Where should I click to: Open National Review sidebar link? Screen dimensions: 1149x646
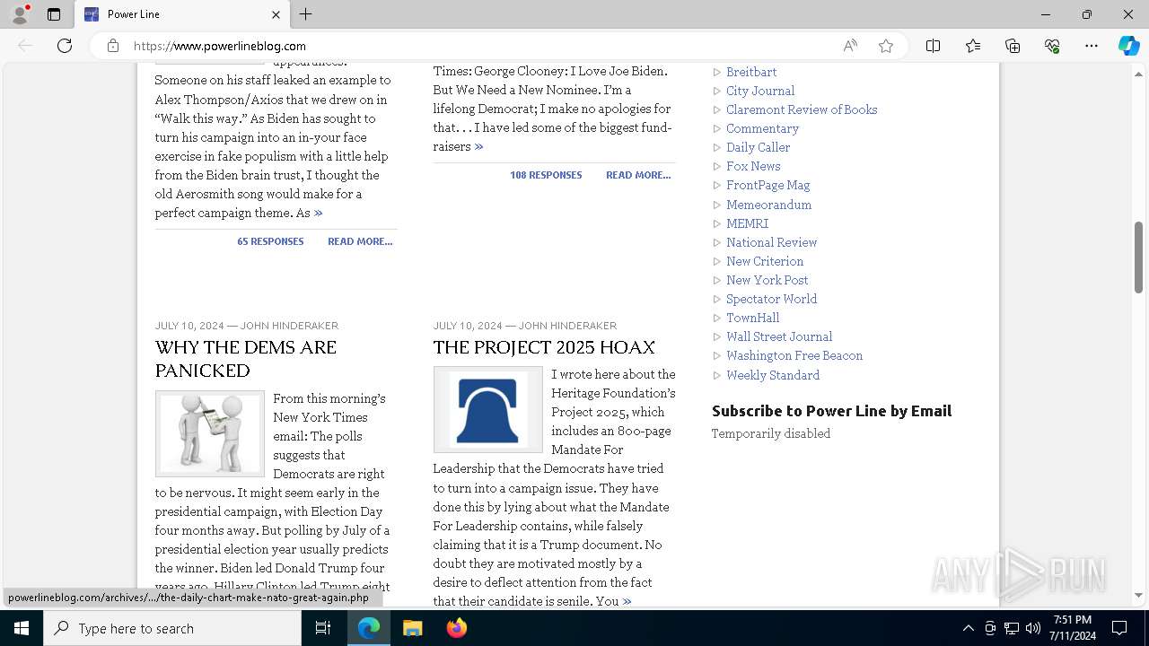pos(772,242)
